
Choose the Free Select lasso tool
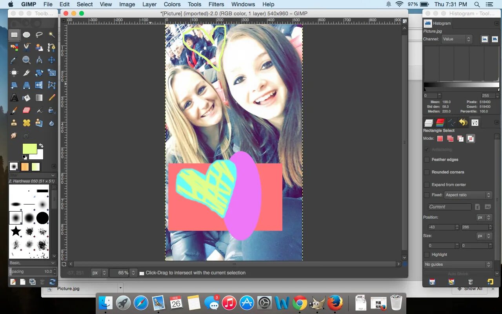point(39,35)
